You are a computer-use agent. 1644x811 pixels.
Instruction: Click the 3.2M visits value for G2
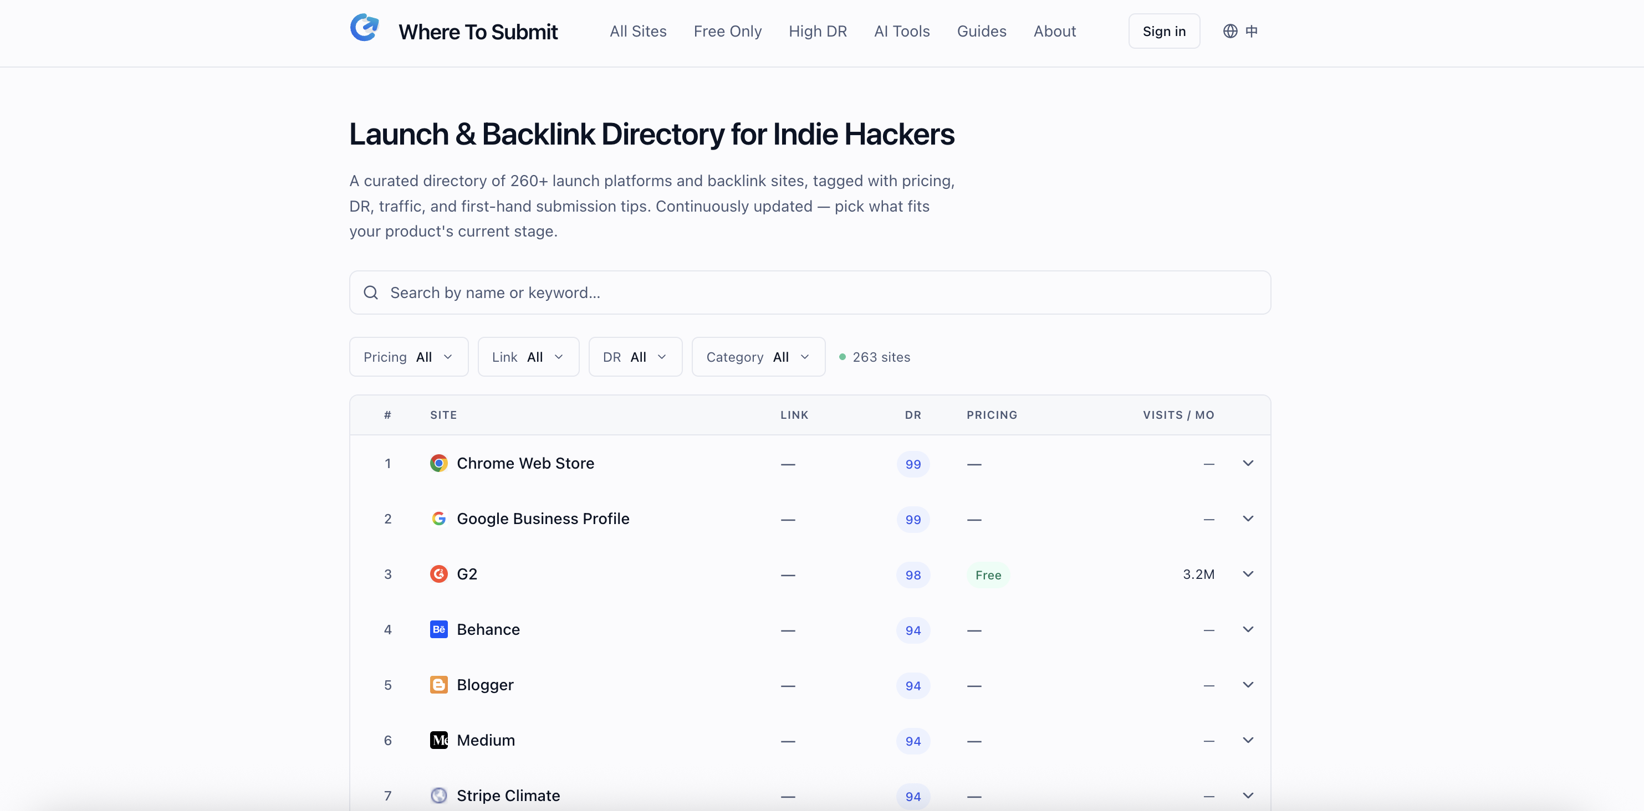coord(1198,574)
